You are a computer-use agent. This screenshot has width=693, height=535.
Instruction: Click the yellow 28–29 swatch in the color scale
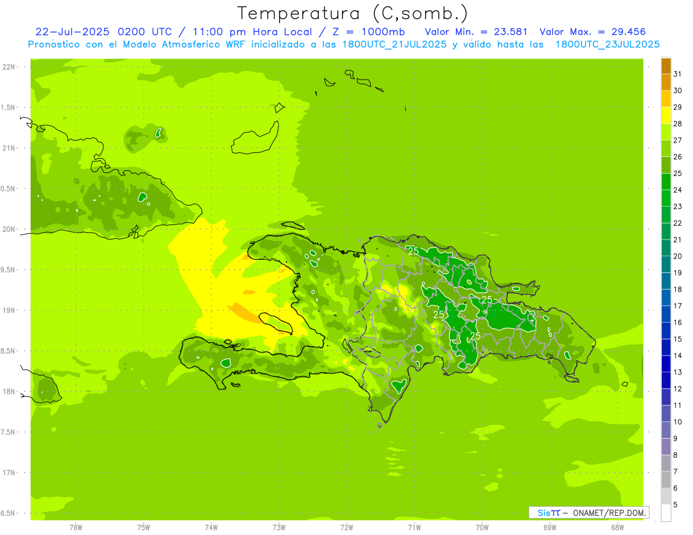tap(666, 115)
